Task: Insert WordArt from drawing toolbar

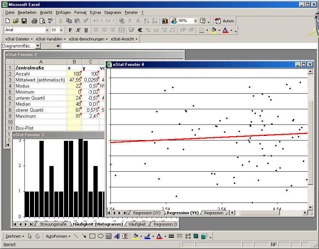Action: pos(117,236)
